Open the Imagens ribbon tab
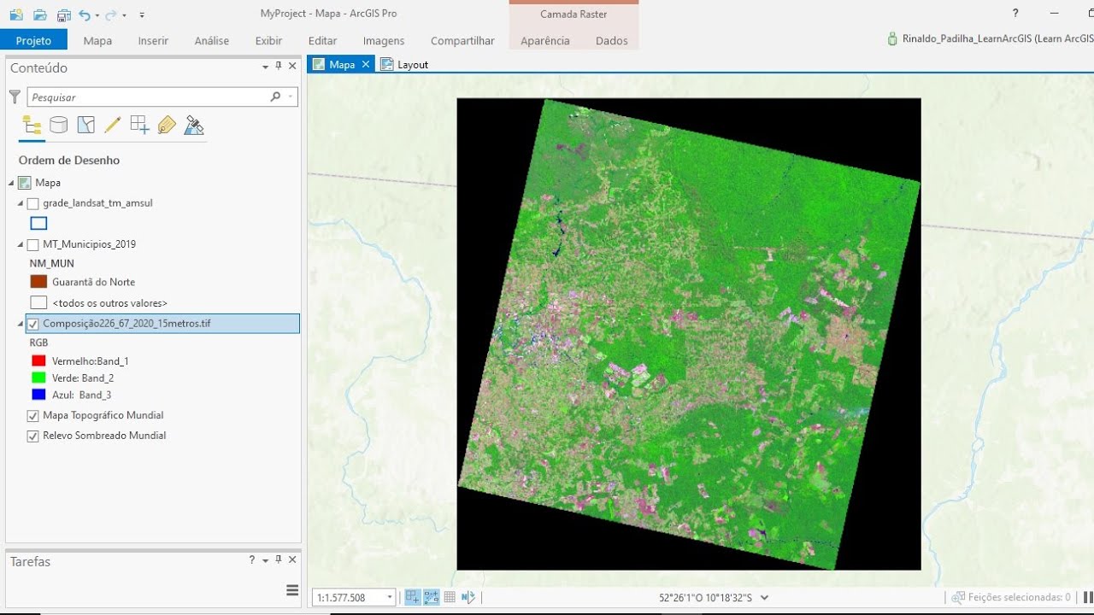The height and width of the screenshot is (615, 1094). click(384, 40)
